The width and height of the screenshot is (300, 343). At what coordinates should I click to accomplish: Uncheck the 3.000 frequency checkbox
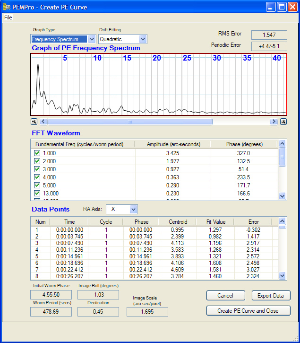pyautogui.click(x=37, y=169)
